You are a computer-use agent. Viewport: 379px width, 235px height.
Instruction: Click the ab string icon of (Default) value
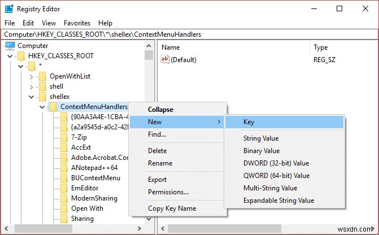pyautogui.click(x=165, y=59)
